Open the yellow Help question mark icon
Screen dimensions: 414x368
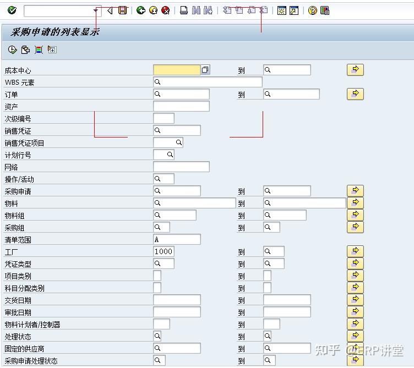312,10
